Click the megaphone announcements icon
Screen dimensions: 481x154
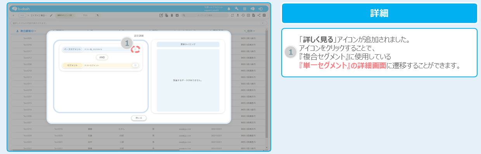[253, 9]
